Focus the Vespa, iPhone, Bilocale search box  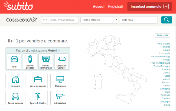[63, 20]
